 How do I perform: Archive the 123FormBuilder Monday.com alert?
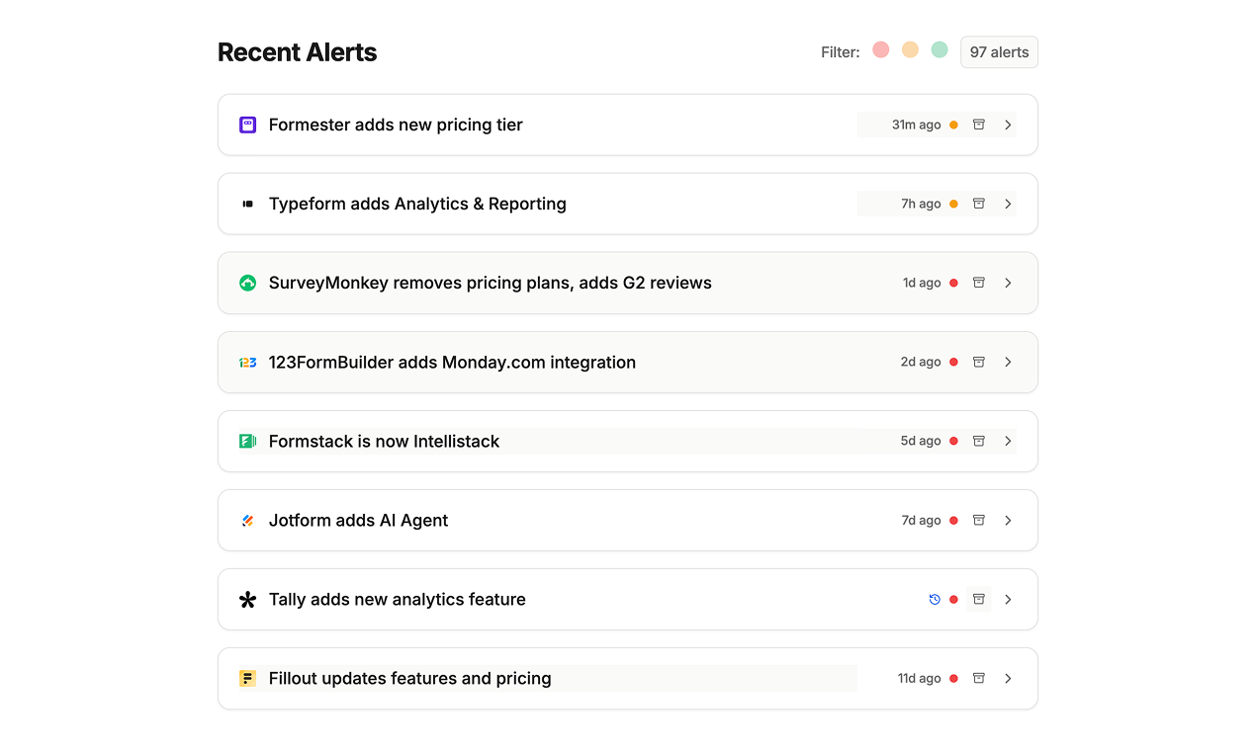coord(979,362)
